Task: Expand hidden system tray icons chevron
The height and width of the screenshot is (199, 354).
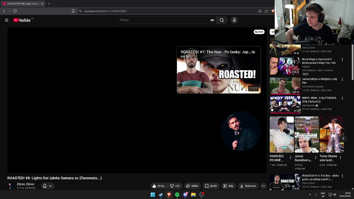Action: 310,195
